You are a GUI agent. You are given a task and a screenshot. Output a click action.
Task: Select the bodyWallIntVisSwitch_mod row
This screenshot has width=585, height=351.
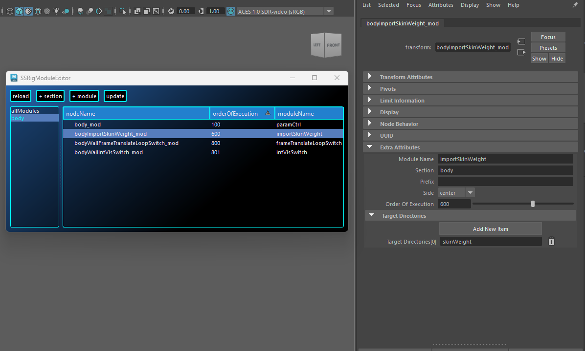[109, 152]
